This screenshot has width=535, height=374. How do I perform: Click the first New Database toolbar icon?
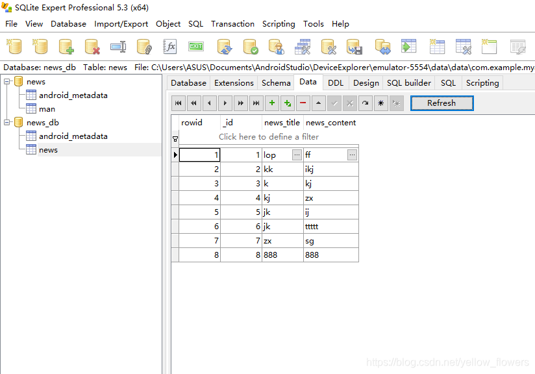tap(14, 46)
